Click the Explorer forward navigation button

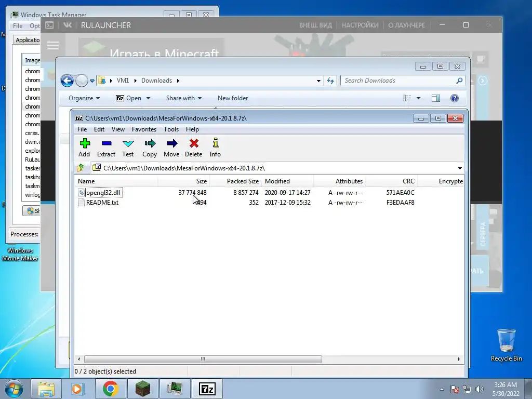82,81
